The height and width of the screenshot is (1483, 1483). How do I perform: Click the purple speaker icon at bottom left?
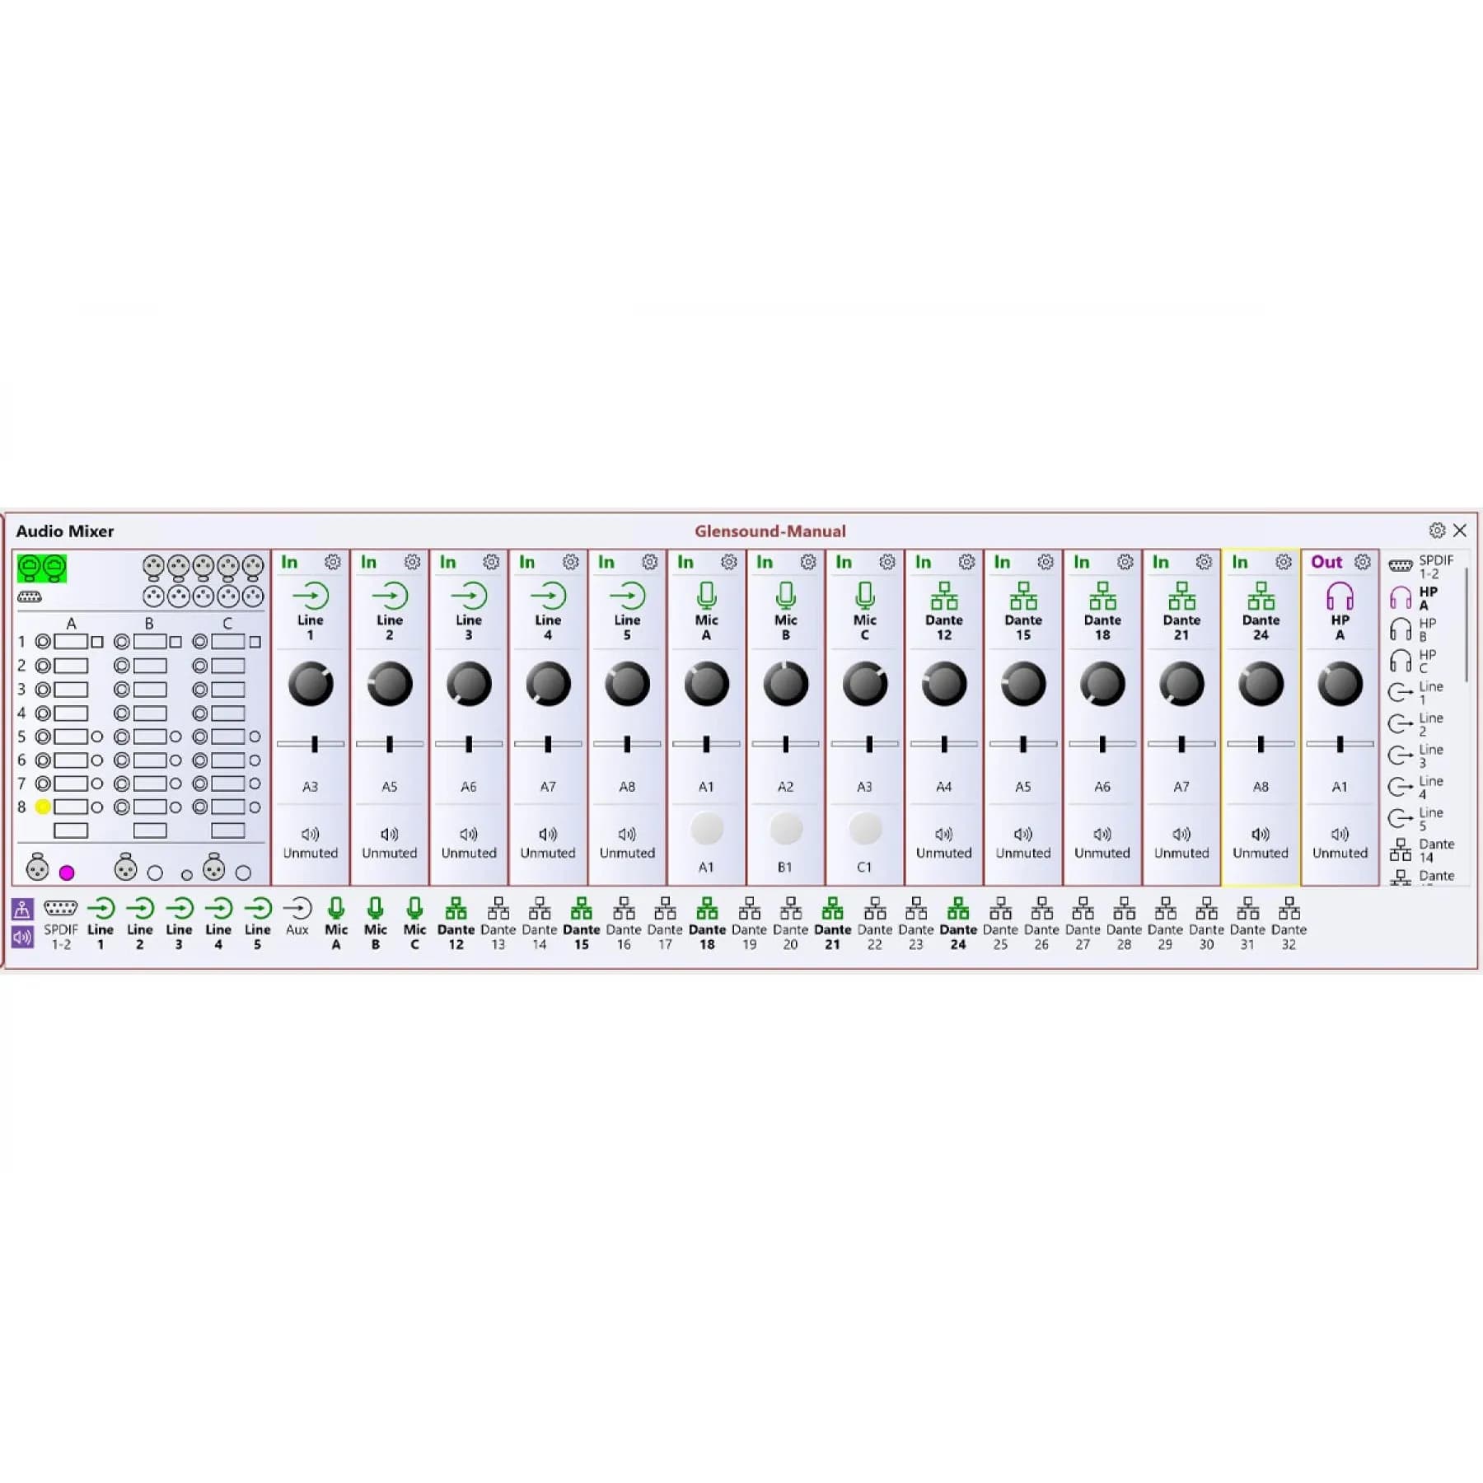22,937
